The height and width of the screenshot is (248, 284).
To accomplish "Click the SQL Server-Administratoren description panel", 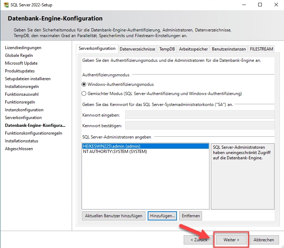I will (x=243, y=176).
